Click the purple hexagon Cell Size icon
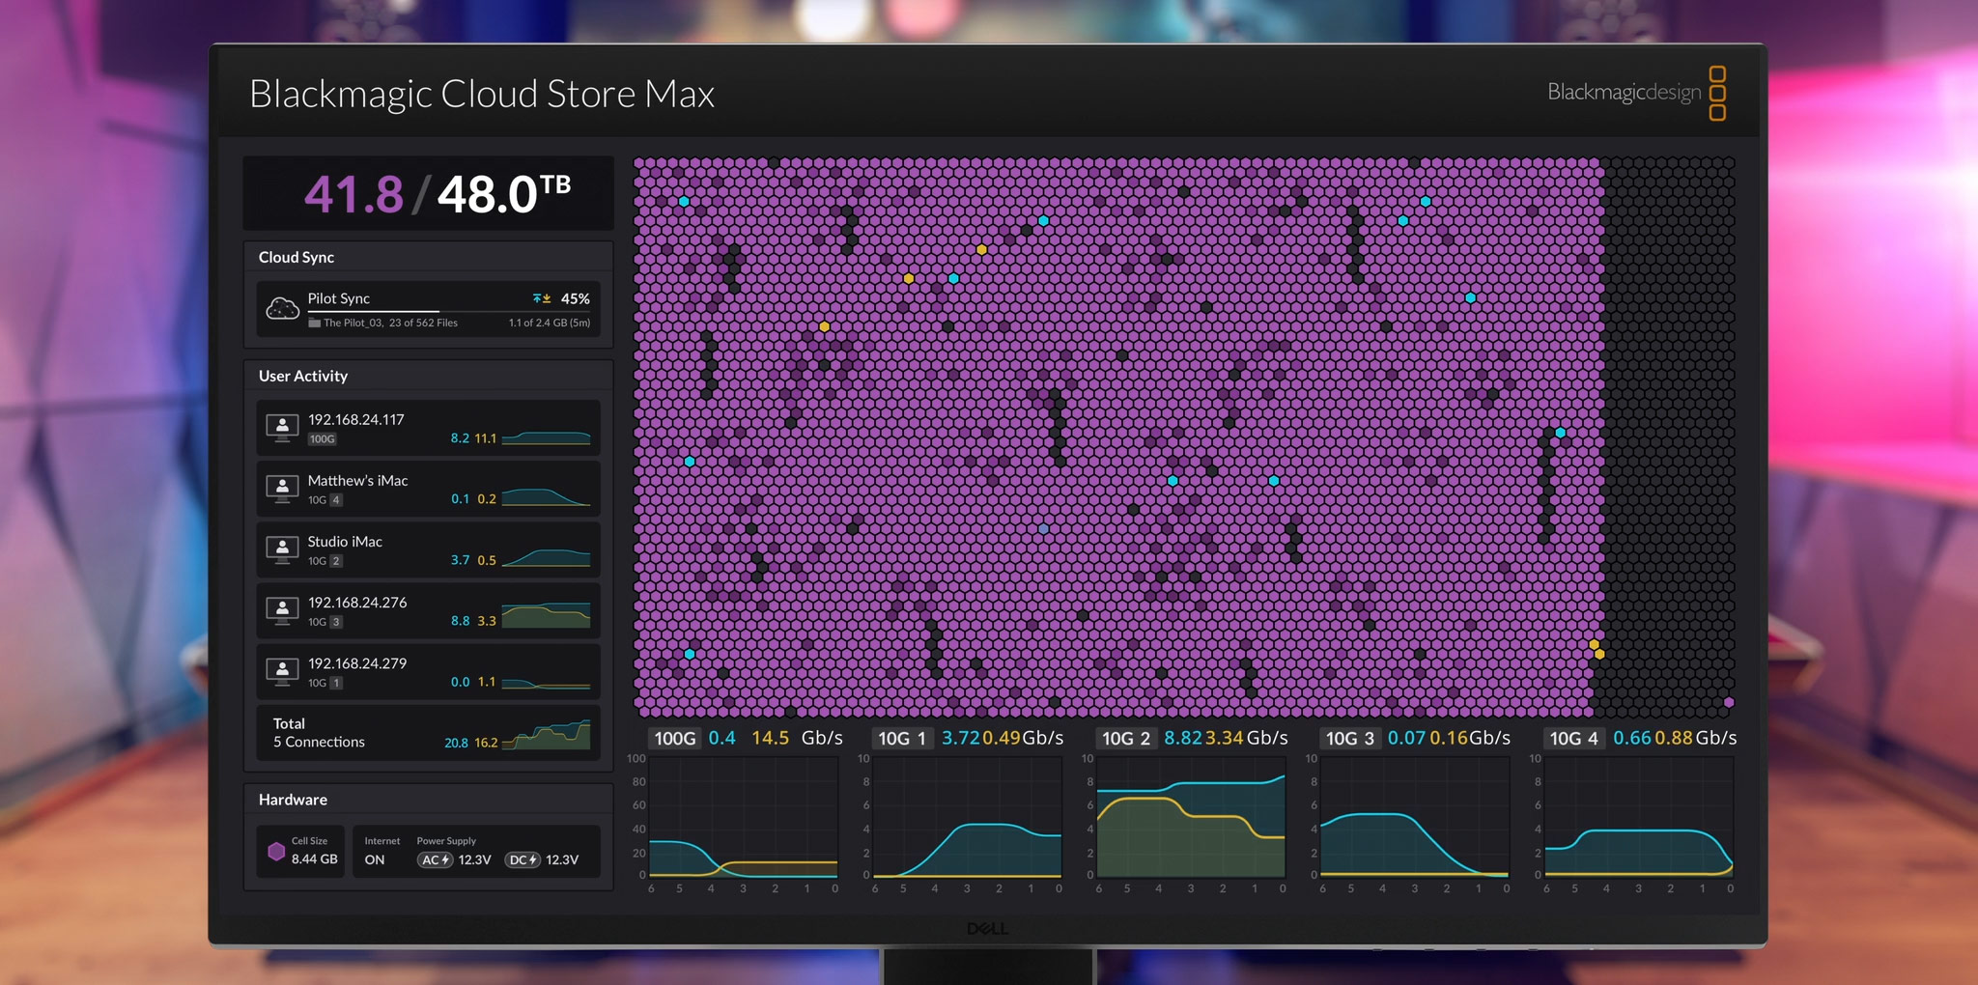This screenshot has width=1978, height=985. tap(276, 850)
